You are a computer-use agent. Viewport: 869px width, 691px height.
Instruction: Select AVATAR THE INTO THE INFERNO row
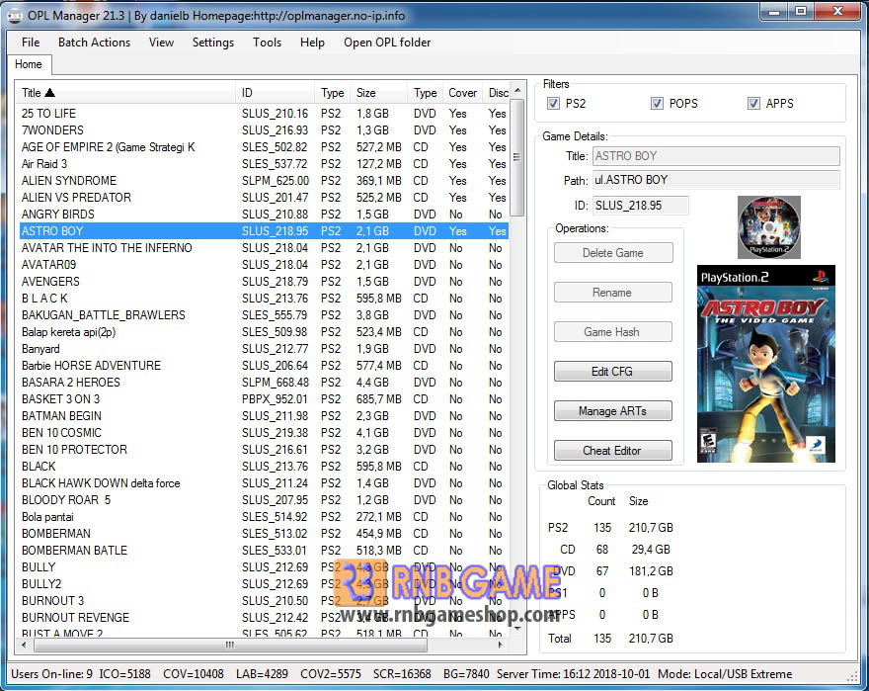point(264,247)
